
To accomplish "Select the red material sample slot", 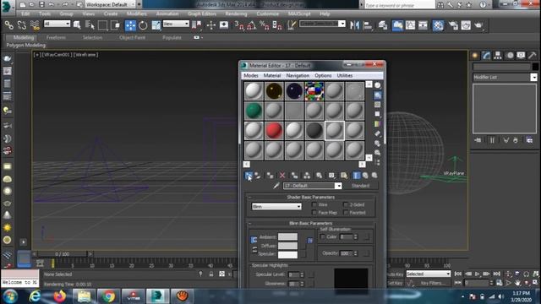I will [274, 131].
